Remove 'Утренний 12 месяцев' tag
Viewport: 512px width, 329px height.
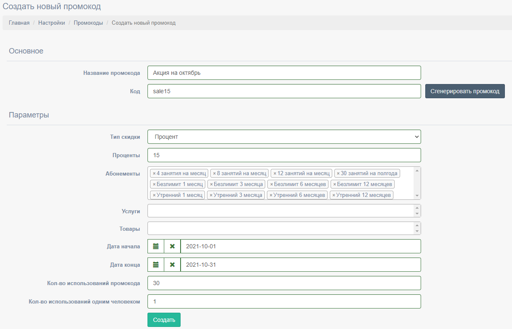334,195
